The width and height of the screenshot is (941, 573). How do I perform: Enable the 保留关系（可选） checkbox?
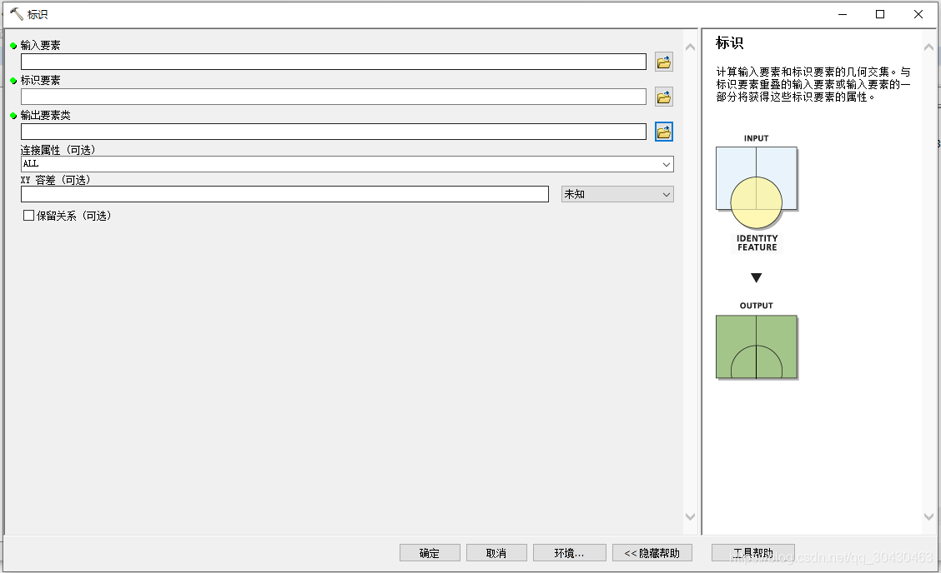click(29, 215)
